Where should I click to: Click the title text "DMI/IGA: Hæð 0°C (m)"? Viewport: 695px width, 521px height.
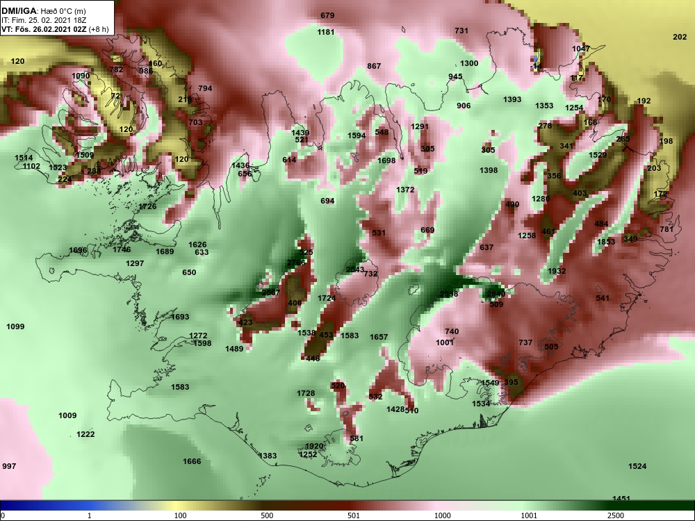click(43, 12)
